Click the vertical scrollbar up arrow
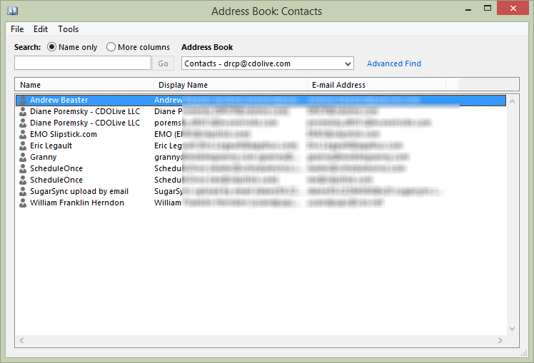 (x=512, y=101)
